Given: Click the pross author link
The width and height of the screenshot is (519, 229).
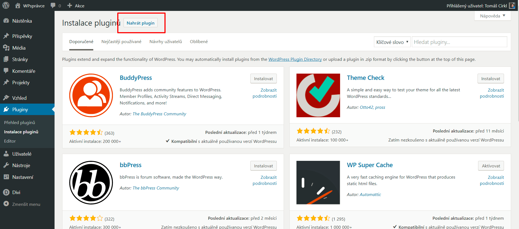Looking at the screenshot, I should (x=380, y=107).
